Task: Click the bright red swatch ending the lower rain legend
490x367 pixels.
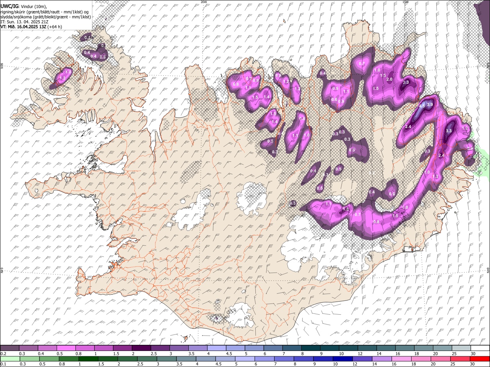Action: pyautogui.click(x=480, y=359)
